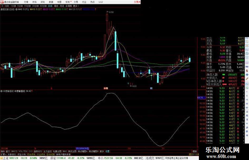Click the 5日大宗流入 row
The image size is (249, 160).
[x=225, y=84]
